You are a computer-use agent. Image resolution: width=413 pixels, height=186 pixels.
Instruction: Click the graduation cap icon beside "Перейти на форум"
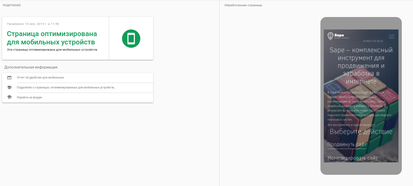[10, 97]
